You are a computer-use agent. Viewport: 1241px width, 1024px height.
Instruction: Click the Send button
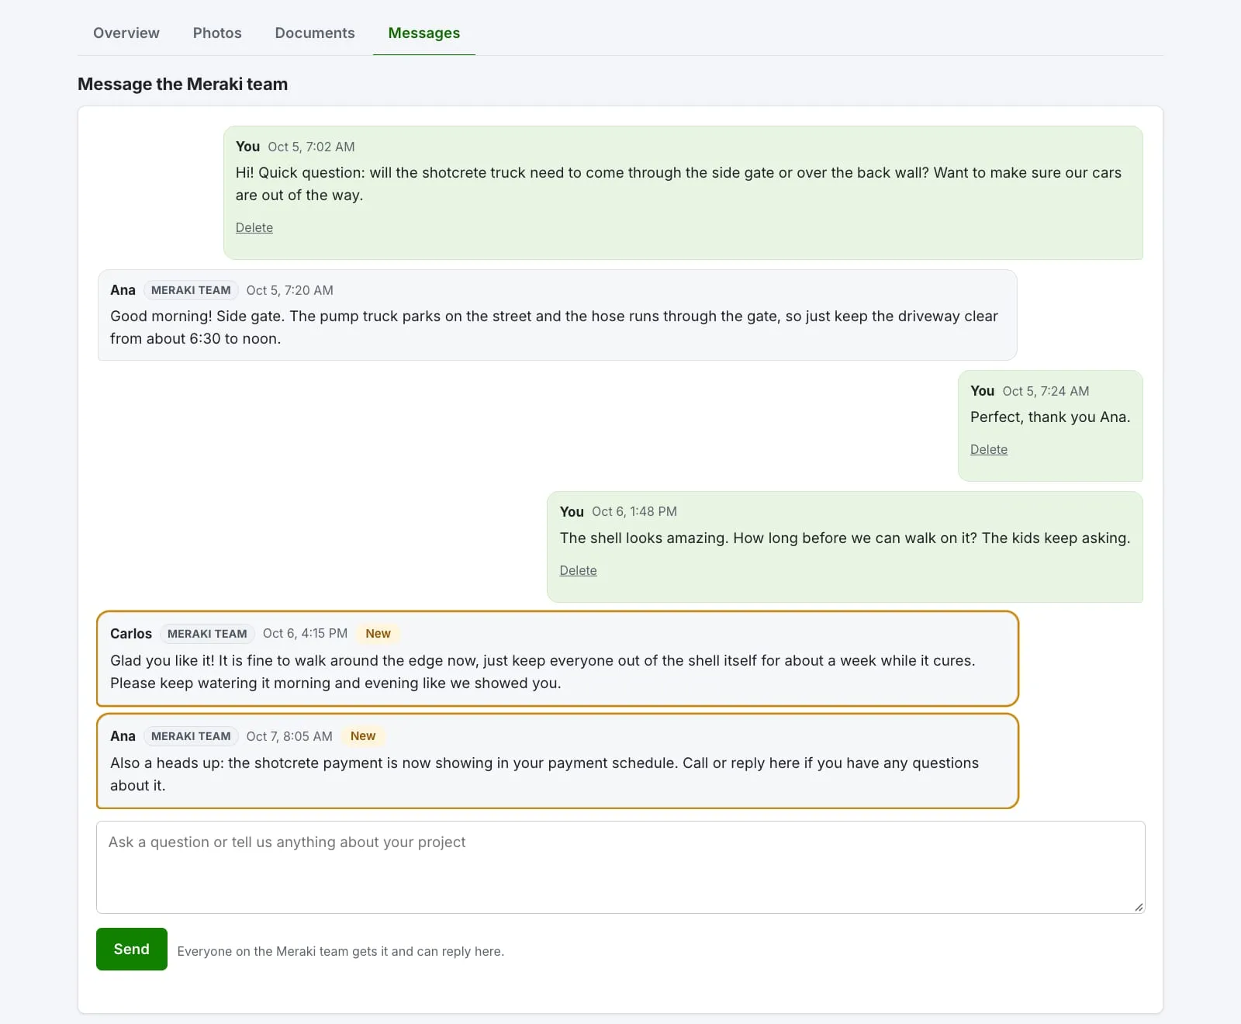pyautogui.click(x=132, y=949)
